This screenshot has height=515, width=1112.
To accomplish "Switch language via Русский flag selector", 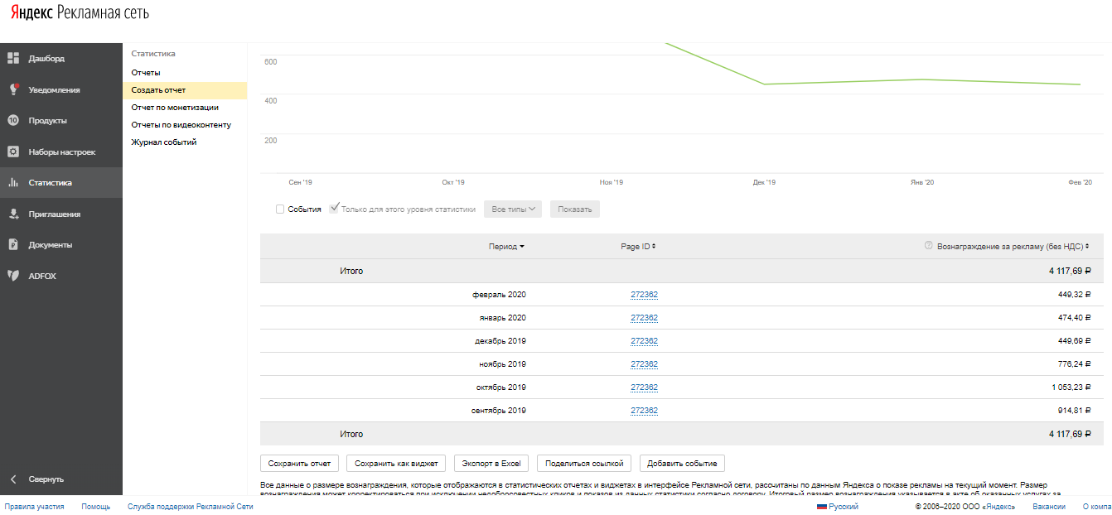I will [x=838, y=506].
